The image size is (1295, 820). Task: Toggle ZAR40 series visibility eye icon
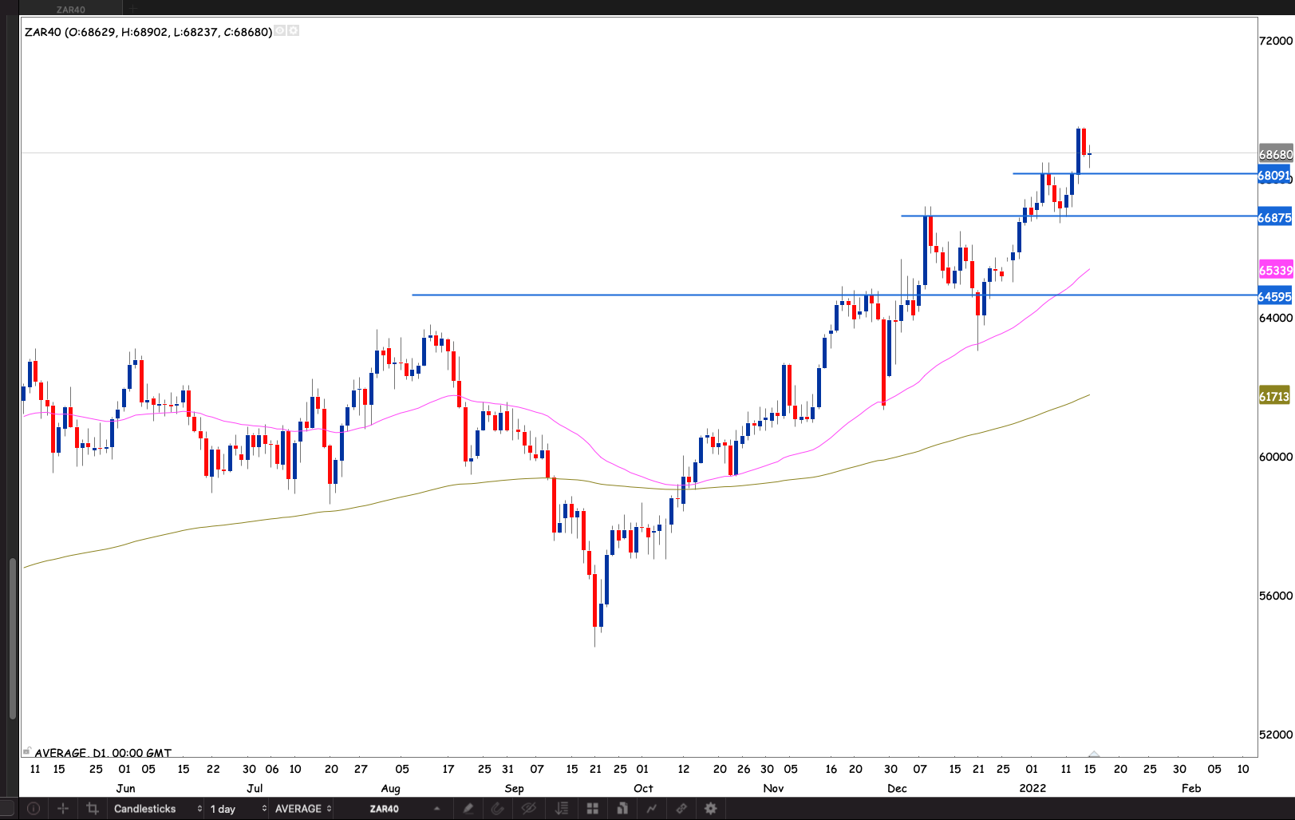pyautogui.click(x=280, y=31)
